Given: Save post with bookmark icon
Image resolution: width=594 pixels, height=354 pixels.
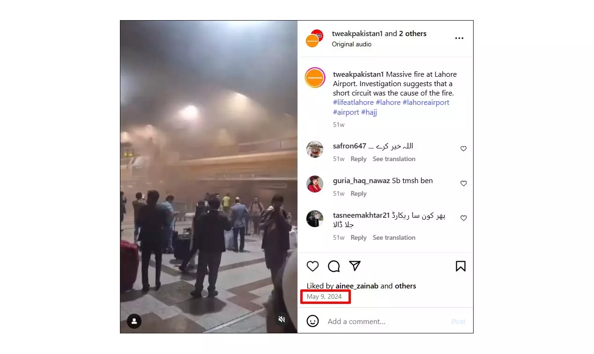Looking at the screenshot, I should click(x=460, y=266).
